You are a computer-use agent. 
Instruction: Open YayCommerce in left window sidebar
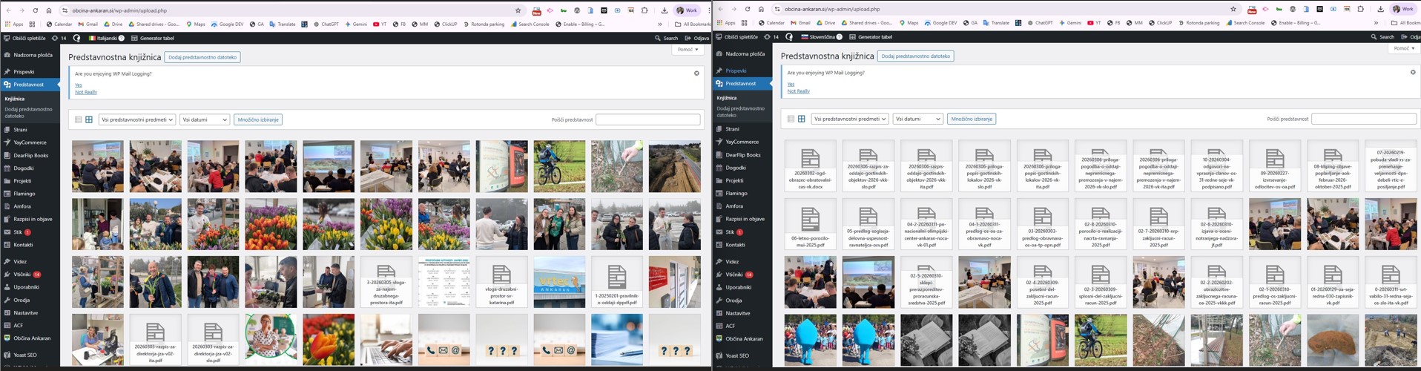click(30, 142)
